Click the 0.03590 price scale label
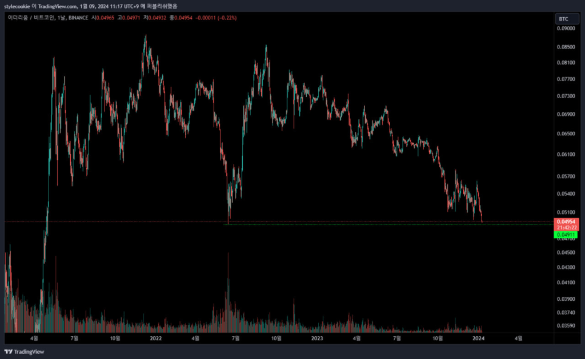This screenshot has height=359, width=585. [x=566, y=326]
